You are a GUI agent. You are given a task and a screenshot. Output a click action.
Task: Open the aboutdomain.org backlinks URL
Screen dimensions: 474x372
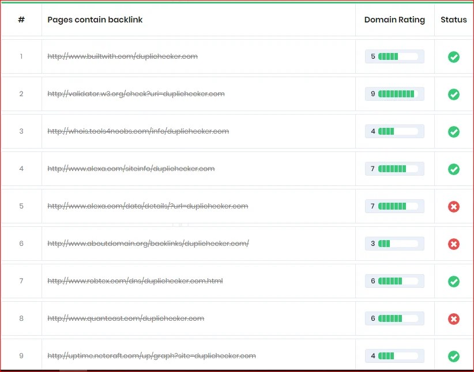point(148,244)
